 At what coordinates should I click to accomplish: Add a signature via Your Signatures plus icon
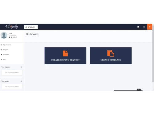21,67
